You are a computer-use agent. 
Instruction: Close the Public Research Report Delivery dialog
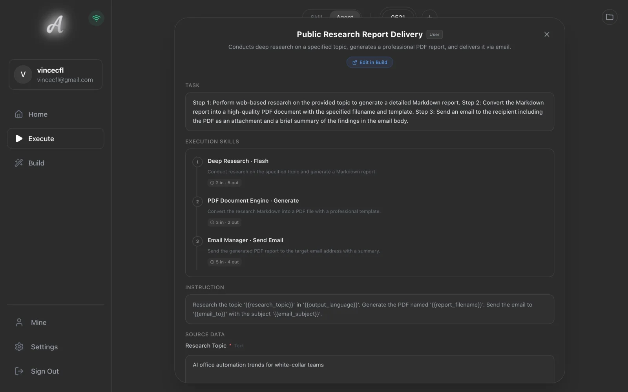547,34
